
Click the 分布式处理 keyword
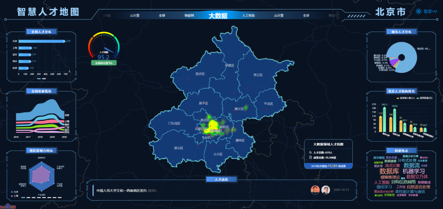pos(407,160)
